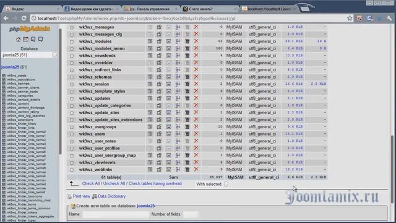Image resolution: width=396 pixels, height=223 pixels.
Task: Open the joomla25 (61) database dropdown
Action: pos(29,55)
